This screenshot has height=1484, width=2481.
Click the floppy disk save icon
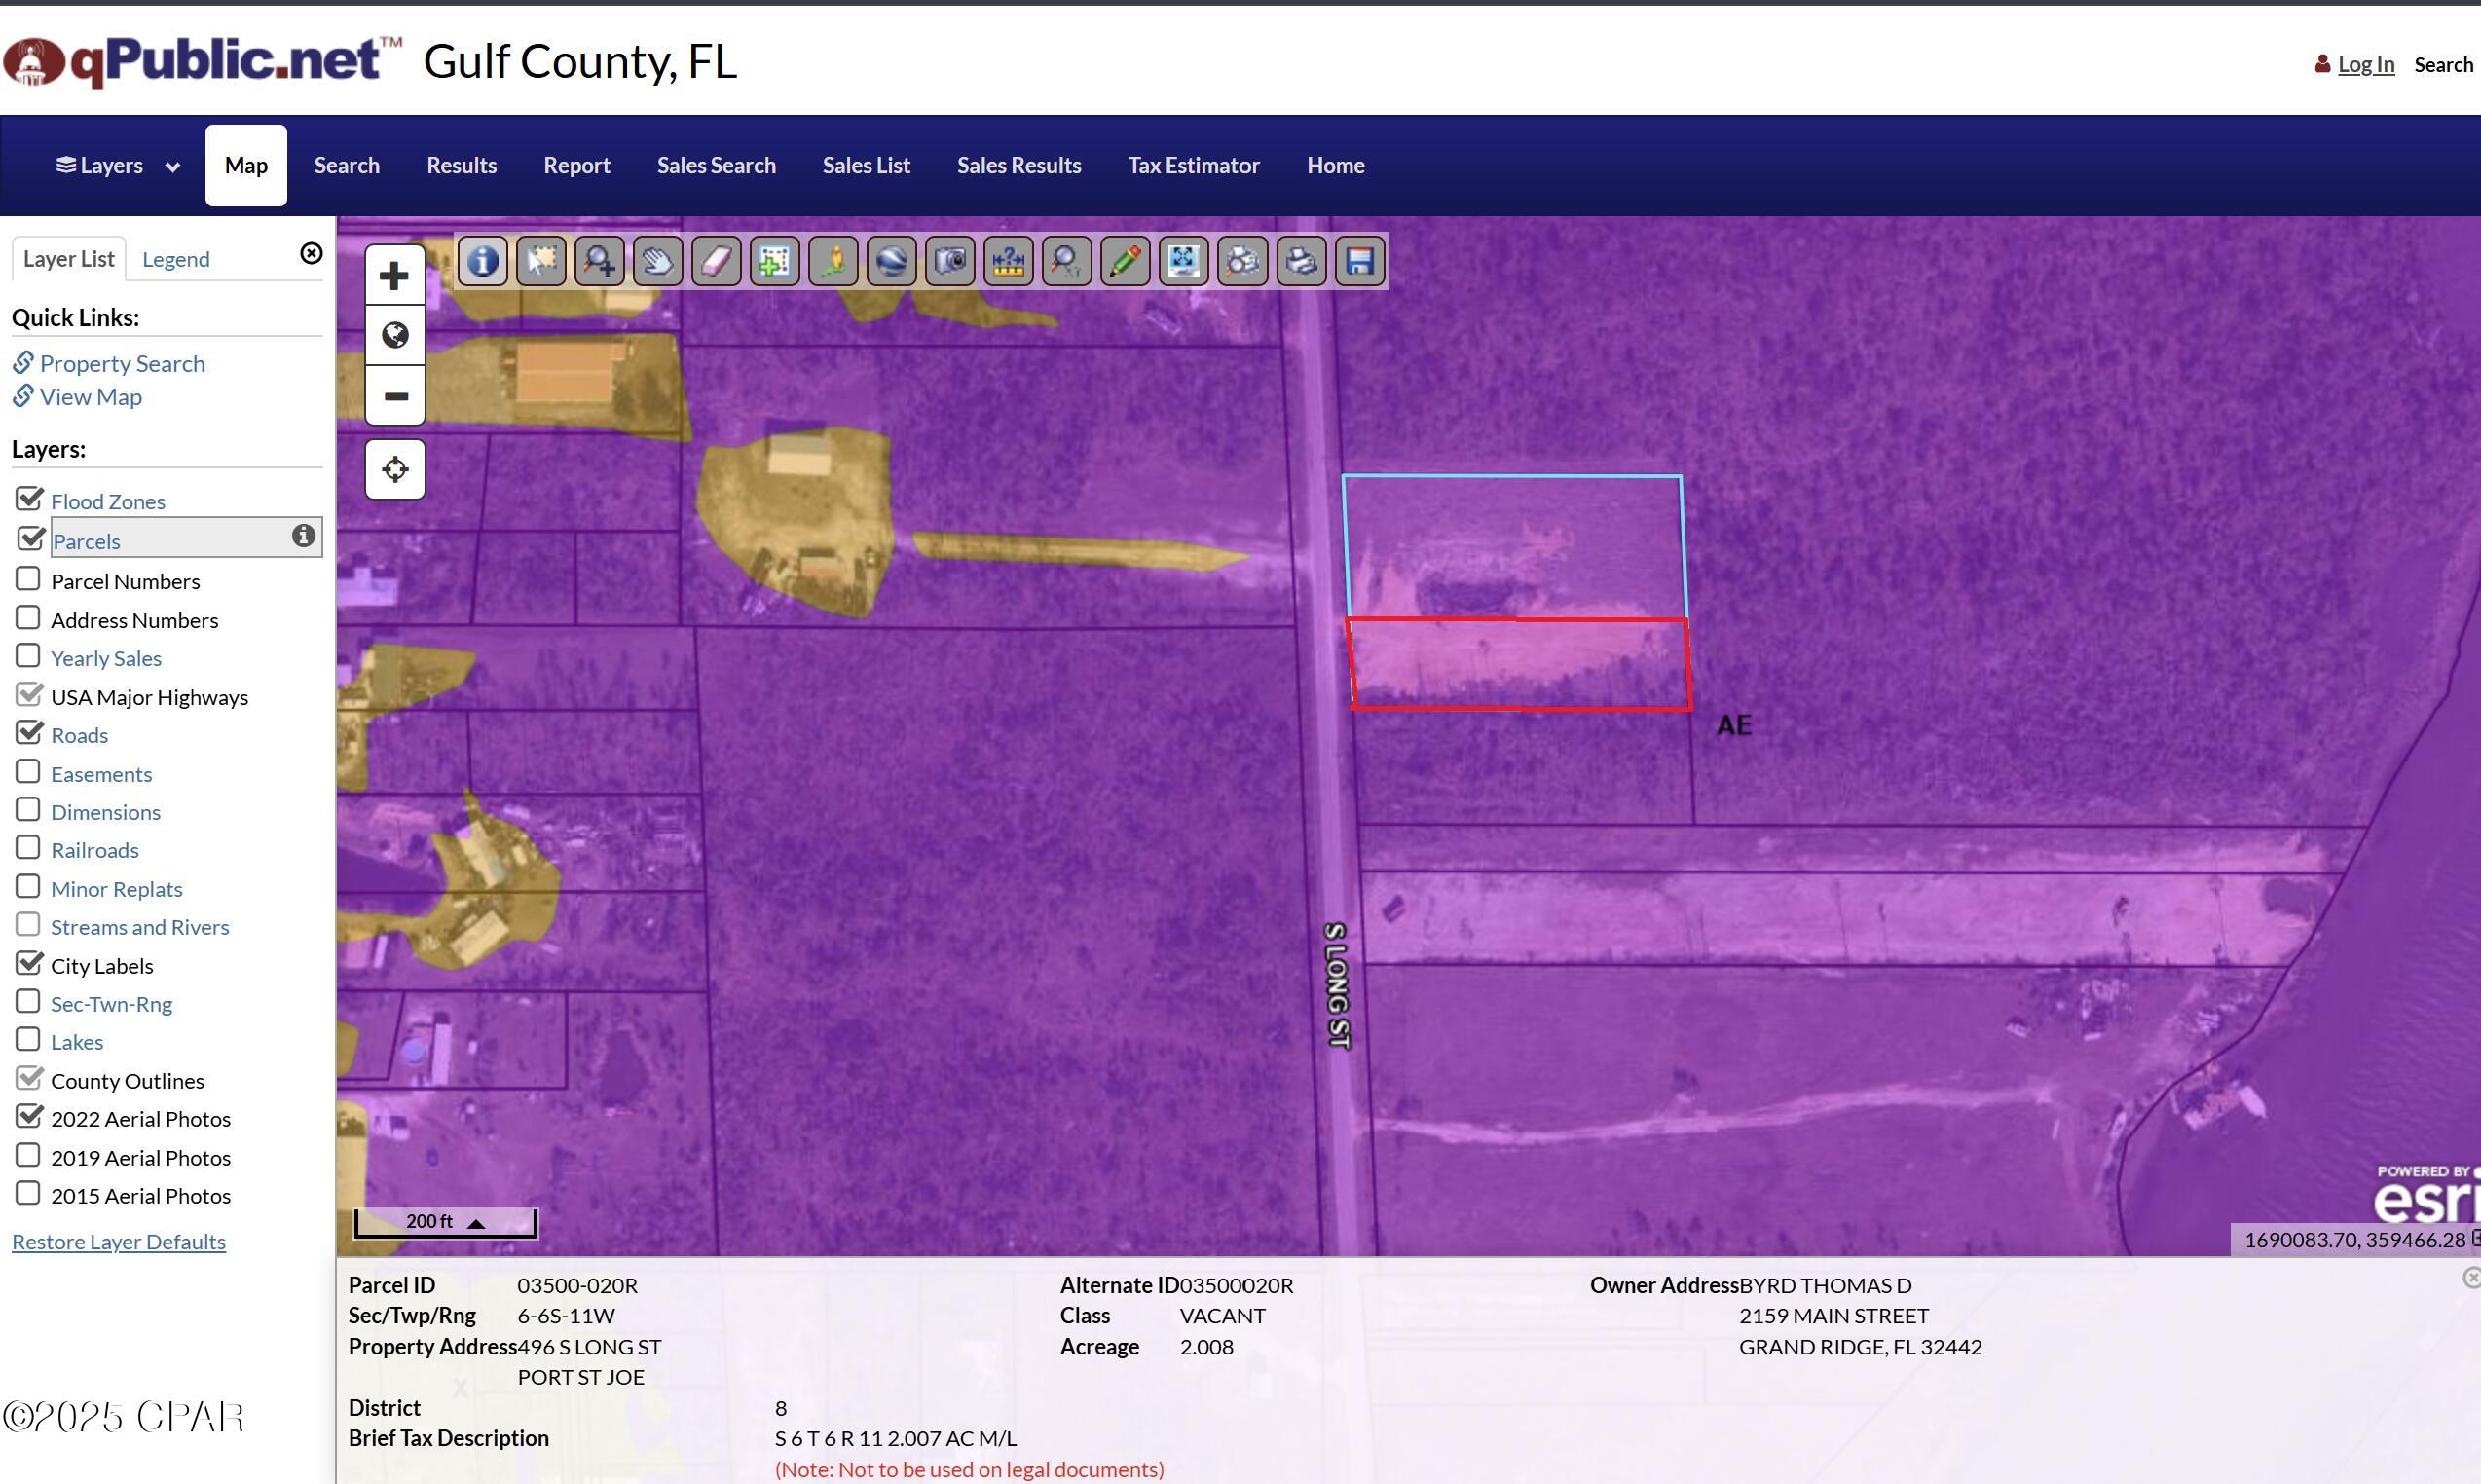pyautogui.click(x=1360, y=262)
